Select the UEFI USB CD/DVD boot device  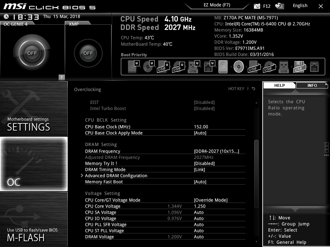[179, 67]
